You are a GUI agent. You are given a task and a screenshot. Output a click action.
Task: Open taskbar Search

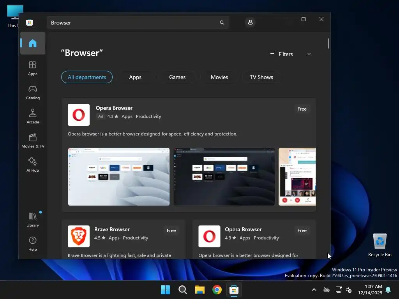183,290
